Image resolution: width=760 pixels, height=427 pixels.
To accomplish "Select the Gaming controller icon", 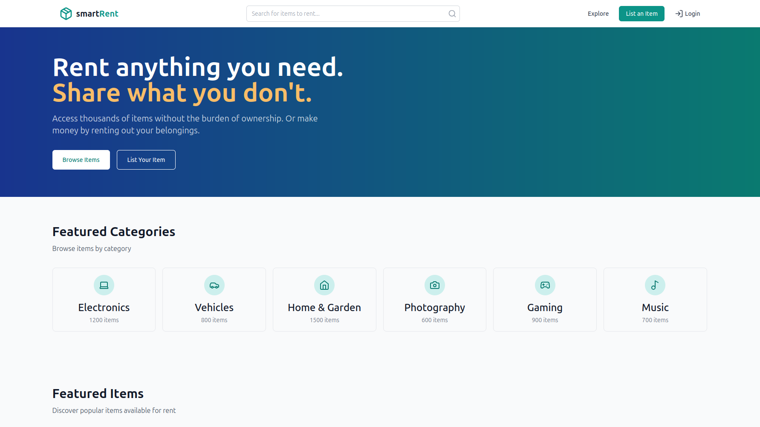I will tap(545, 285).
